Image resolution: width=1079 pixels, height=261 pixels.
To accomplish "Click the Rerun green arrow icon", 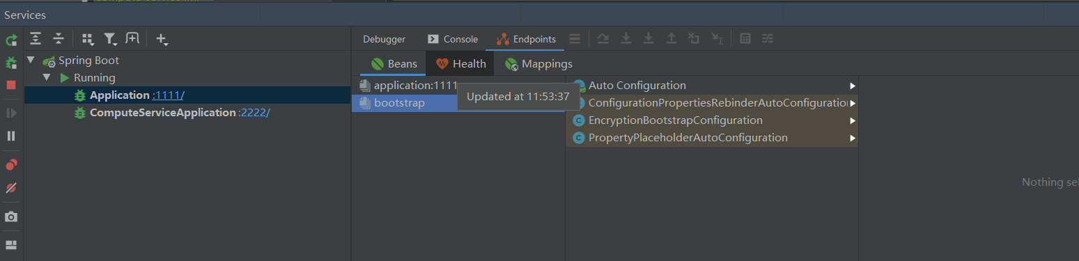I will [x=11, y=40].
